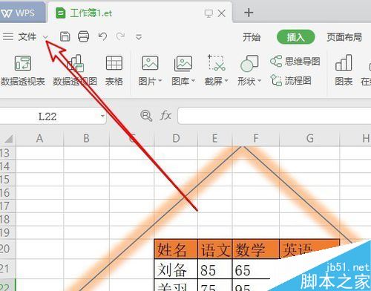The image size is (371, 291).
Task: Select row 13 header
Action: [x=7, y=153]
